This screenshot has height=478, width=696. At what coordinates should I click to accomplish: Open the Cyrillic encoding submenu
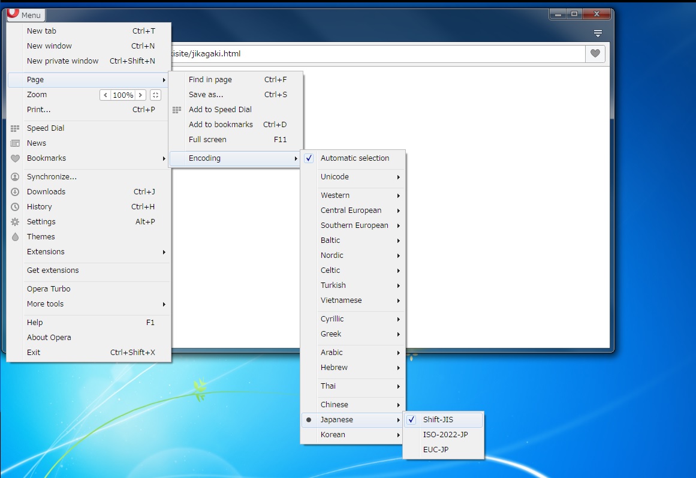(353, 319)
